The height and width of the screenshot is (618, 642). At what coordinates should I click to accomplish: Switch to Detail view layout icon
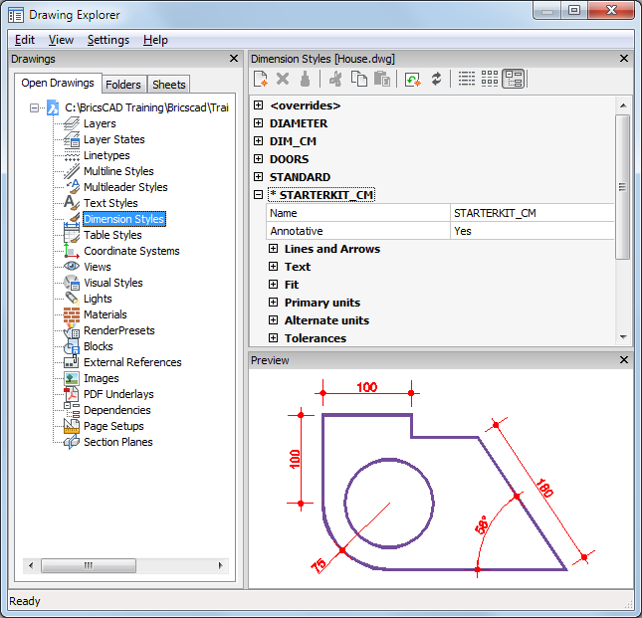(x=466, y=79)
